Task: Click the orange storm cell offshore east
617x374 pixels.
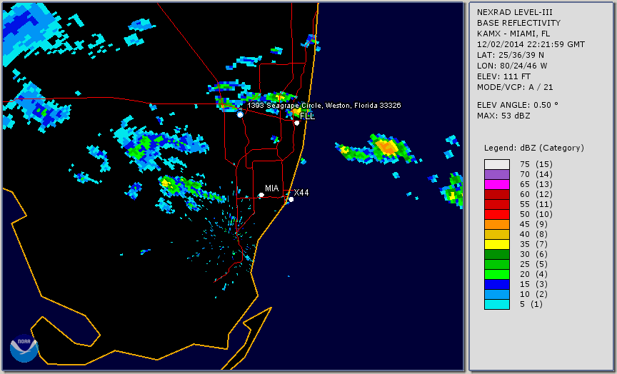Action: tap(387, 148)
